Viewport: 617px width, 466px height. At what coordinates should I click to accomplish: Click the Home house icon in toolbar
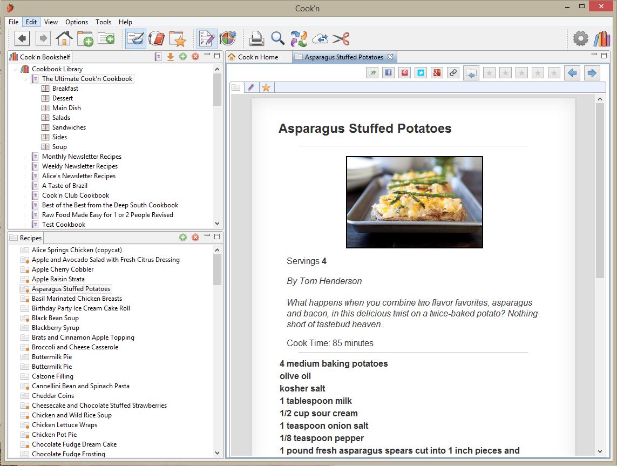[x=64, y=38]
